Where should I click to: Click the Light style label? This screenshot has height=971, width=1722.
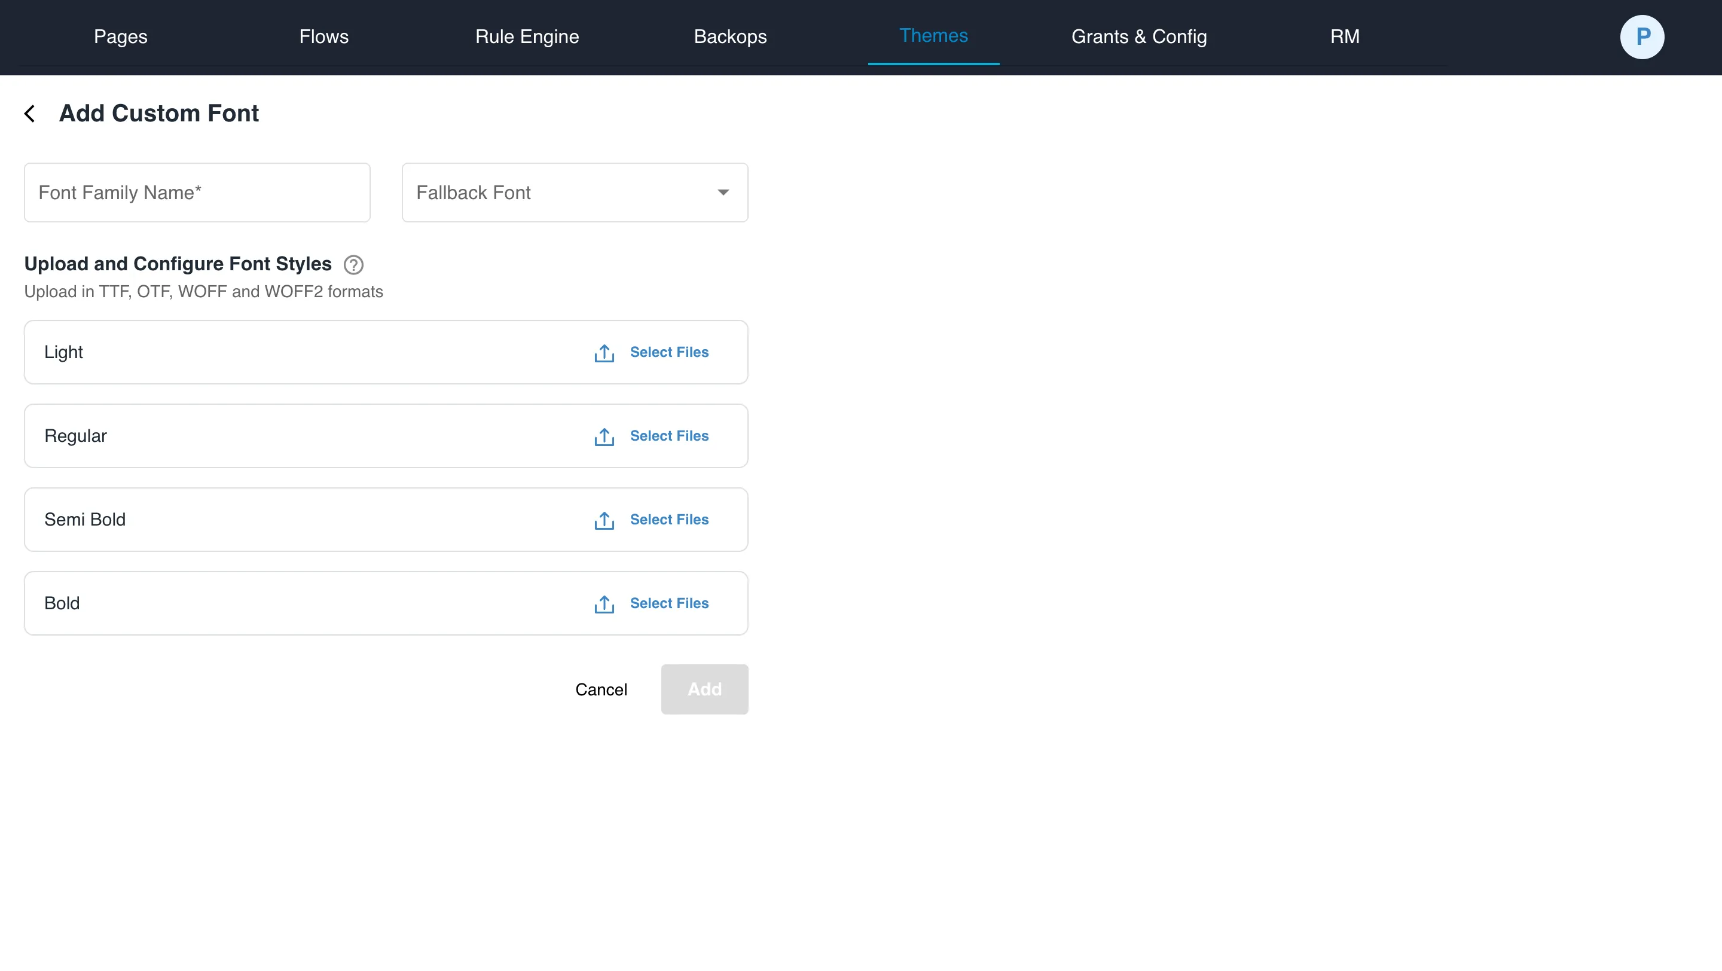(x=63, y=352)
